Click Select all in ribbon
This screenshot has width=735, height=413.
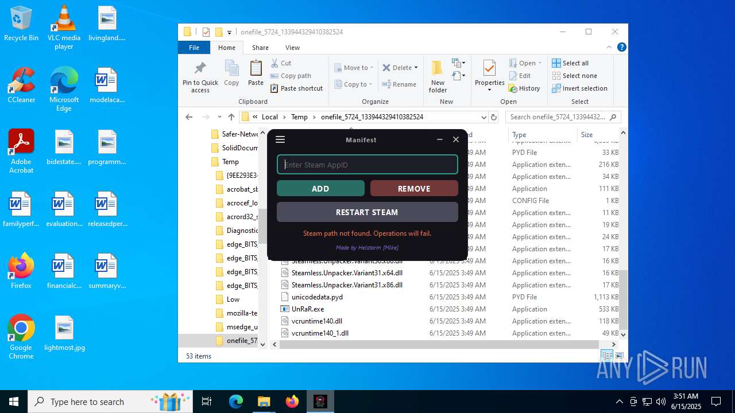(x=570, y=63)
